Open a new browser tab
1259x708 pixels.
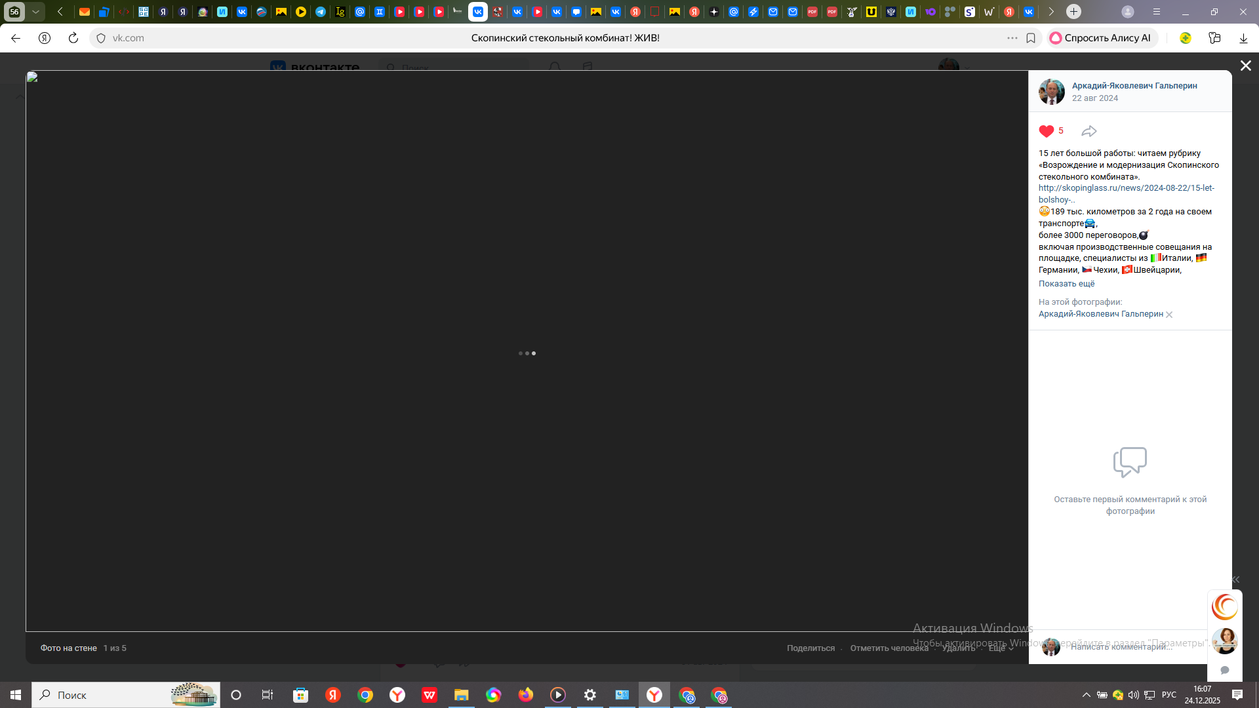click(1073, 12)
